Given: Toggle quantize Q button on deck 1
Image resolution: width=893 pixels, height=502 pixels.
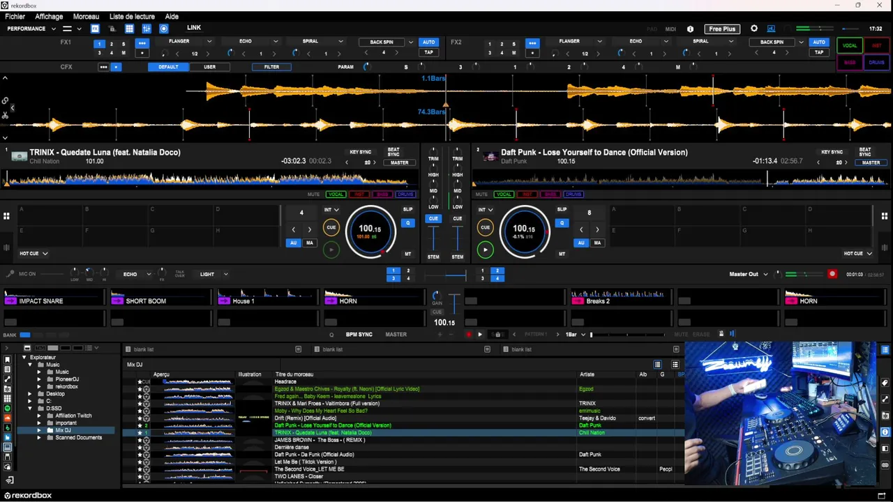Looking at the screenshot, I should [408, 223].
